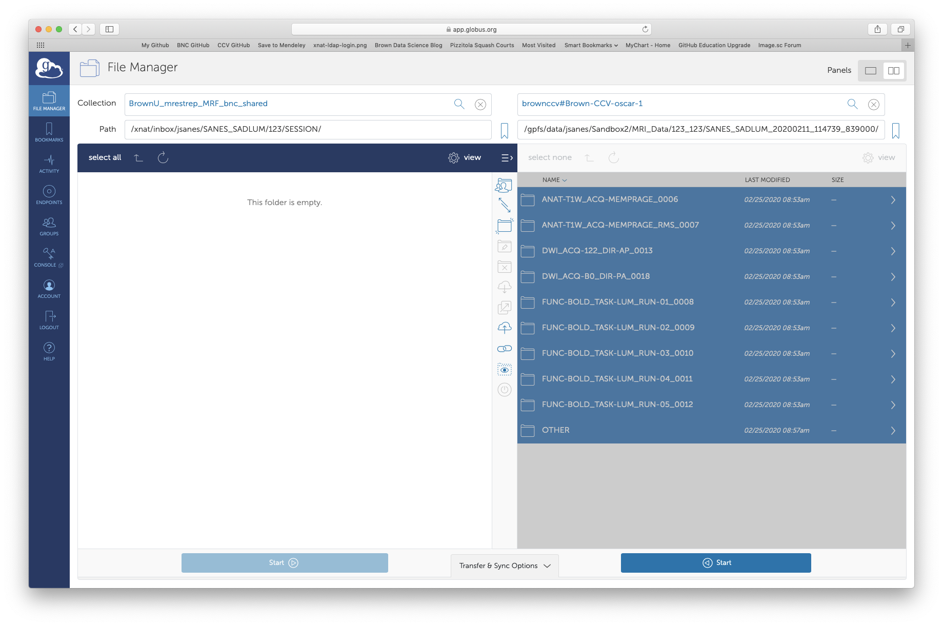Click the left panel Path field

308,129
